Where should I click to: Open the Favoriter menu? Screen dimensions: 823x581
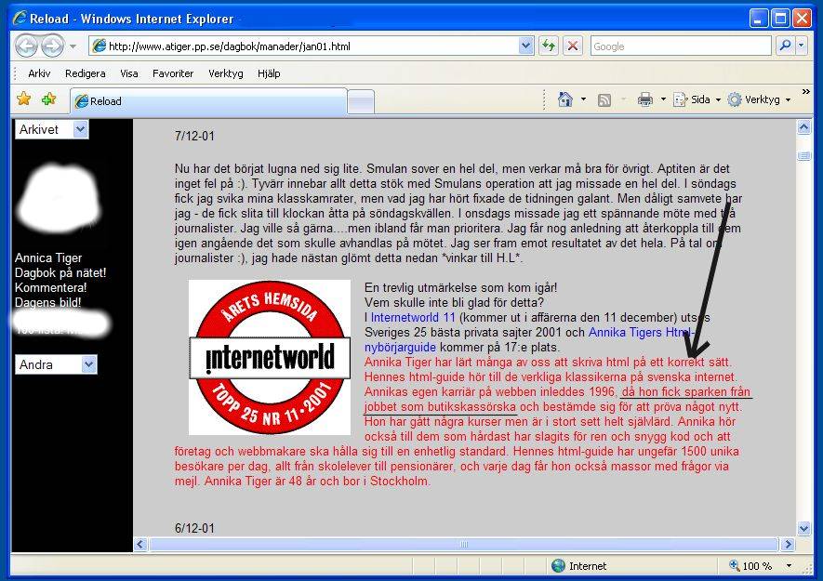coord(173,73)
